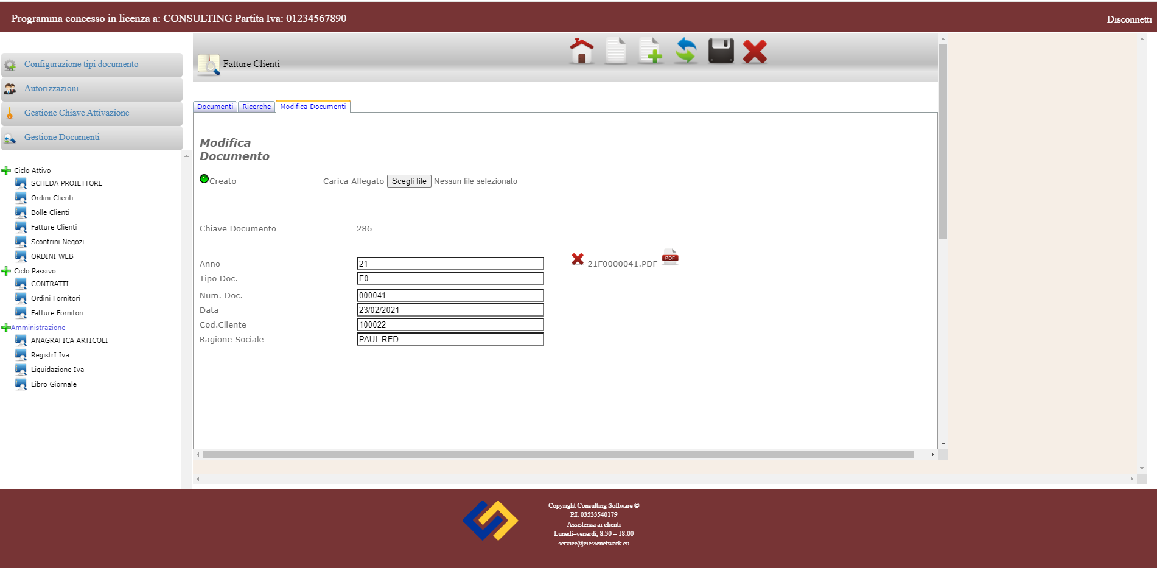This screenshot has height=568, width=1157.
Task: Open Gestione Documenti menu item
Action: click(92, 138)
